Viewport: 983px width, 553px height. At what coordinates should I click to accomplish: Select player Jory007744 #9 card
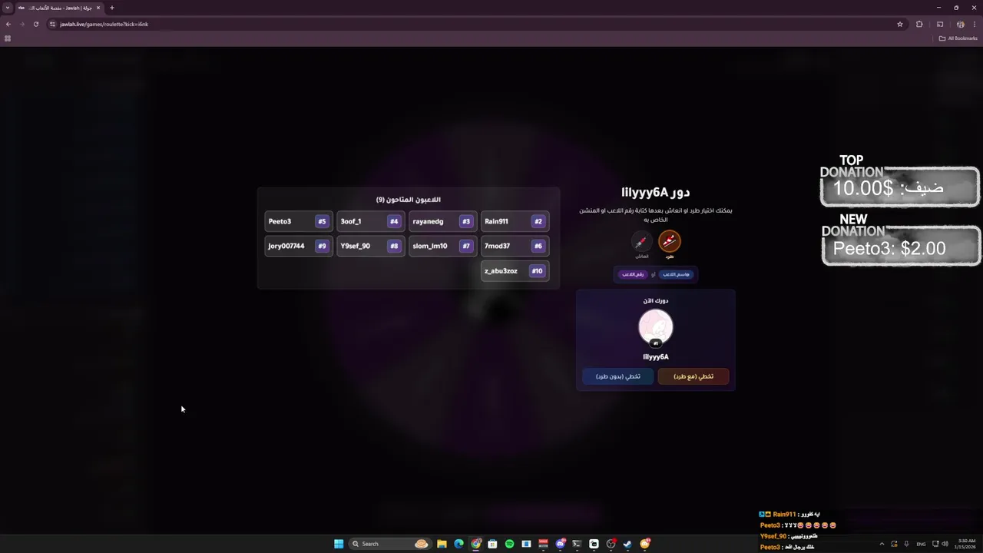(298, 246)
